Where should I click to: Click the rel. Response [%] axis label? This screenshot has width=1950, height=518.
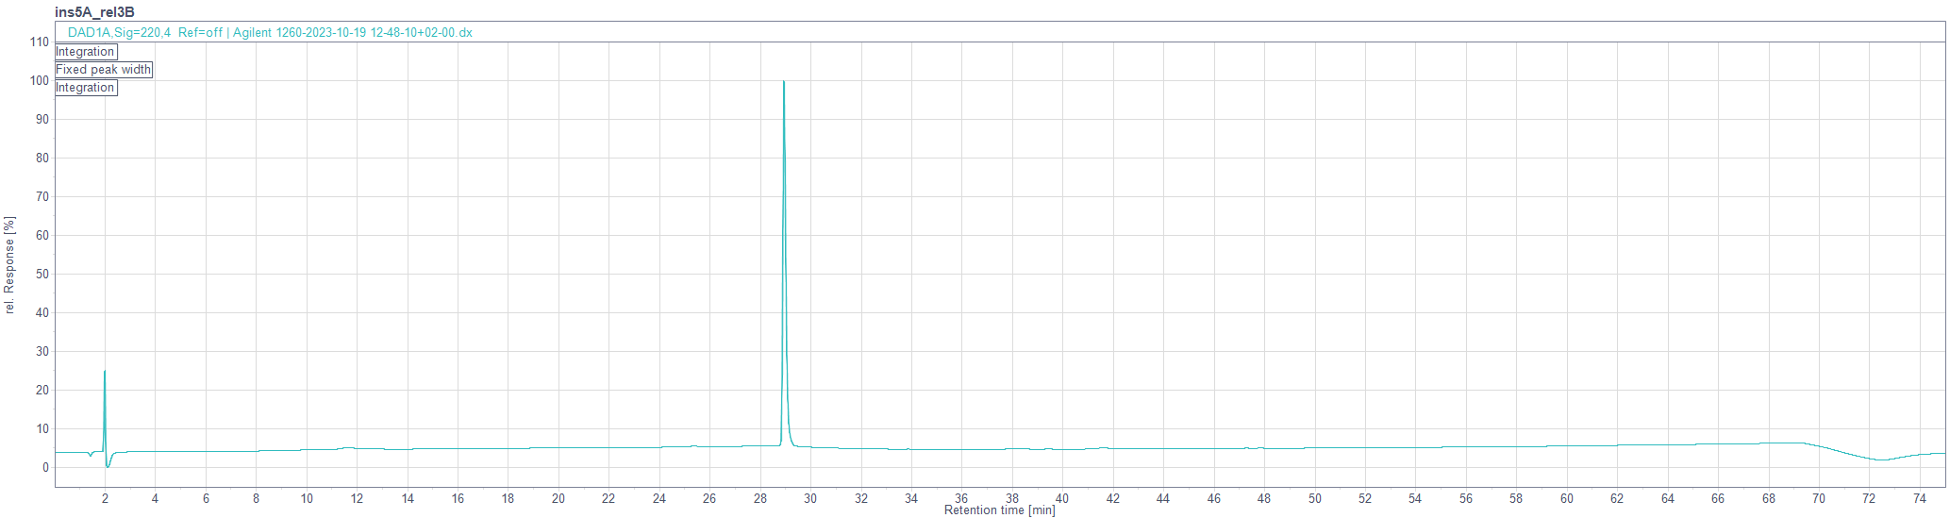(x=9, y=265)
